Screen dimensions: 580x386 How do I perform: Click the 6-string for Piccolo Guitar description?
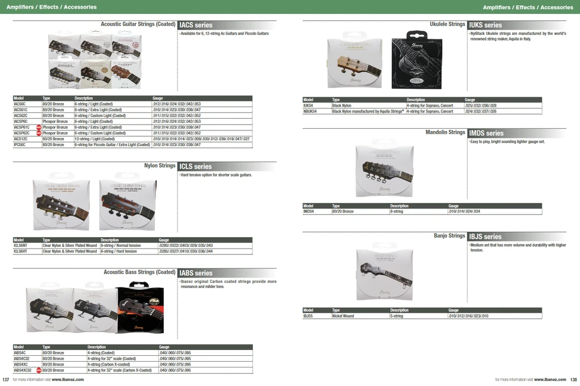[113, 145]
